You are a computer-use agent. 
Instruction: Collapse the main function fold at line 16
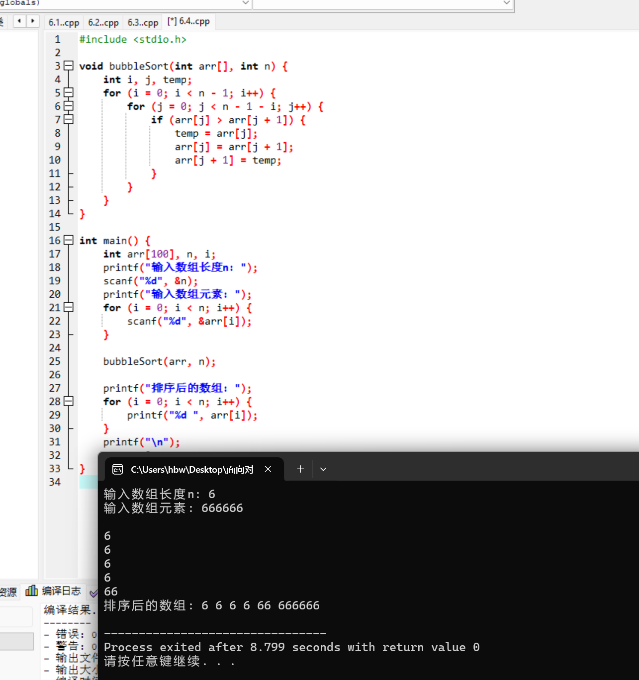pos(69,240)
